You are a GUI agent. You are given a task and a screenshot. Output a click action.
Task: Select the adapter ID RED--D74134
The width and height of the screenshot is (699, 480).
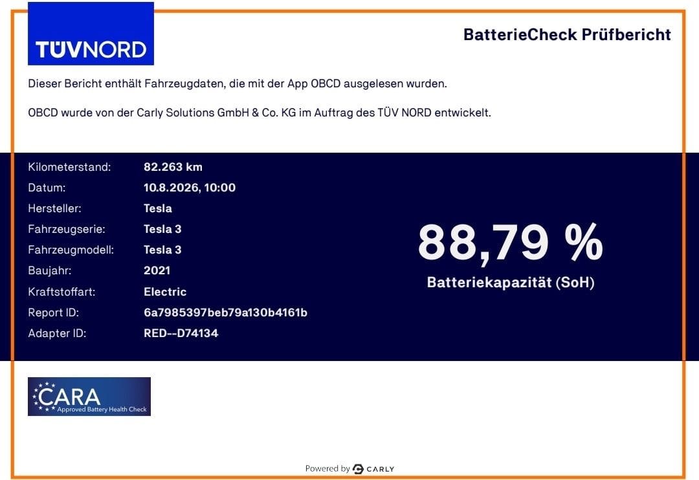[181, 333]
